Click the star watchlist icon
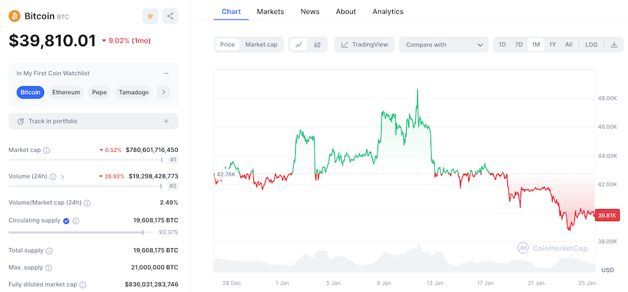This screenshot has height=292, width=628. tap(150, 16)
